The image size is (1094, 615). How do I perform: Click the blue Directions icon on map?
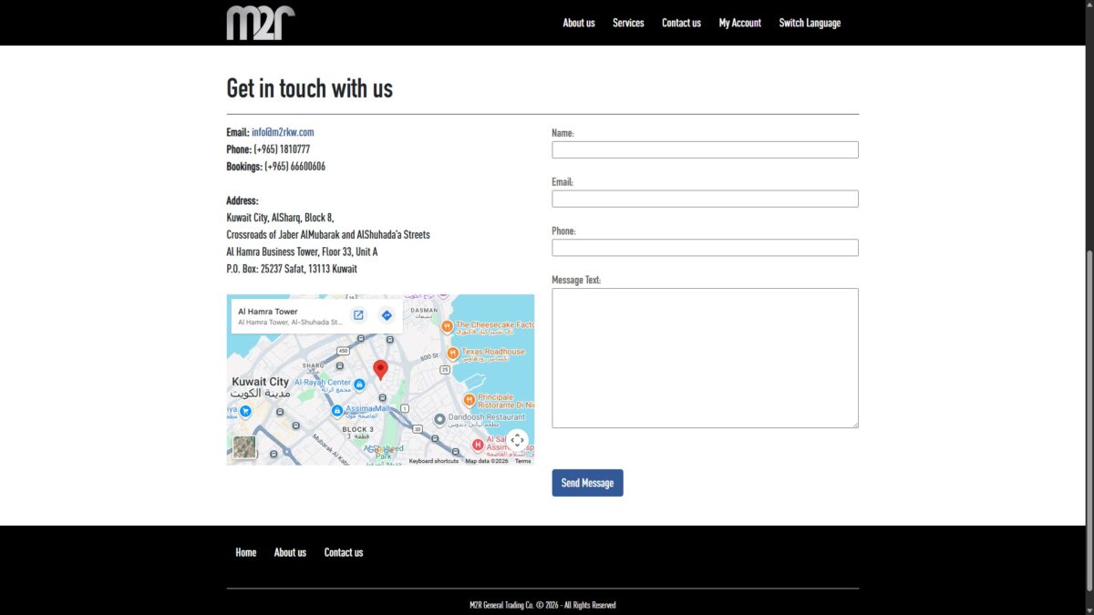pyautogui.click(x=387, y=315)
